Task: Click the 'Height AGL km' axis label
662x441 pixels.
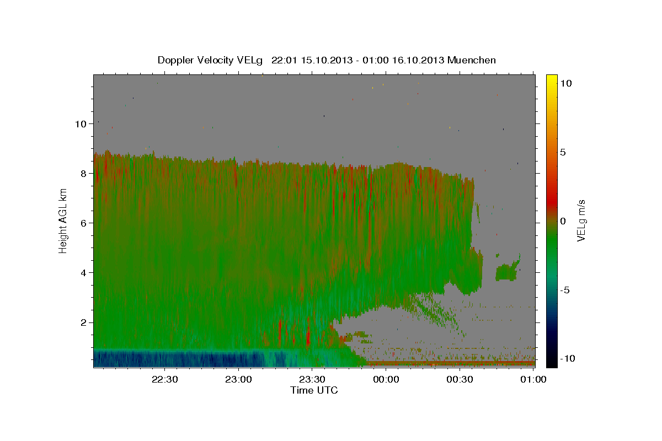Action: (63, 220)
